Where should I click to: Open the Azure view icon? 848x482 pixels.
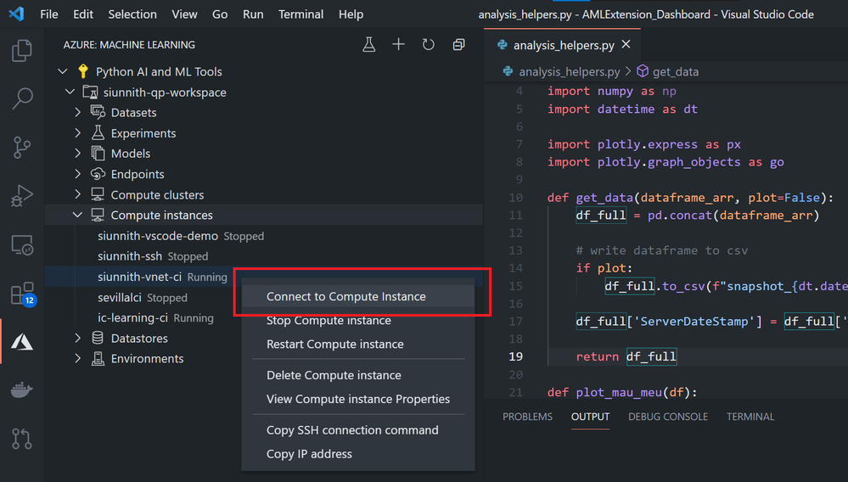tap(21, 341)
